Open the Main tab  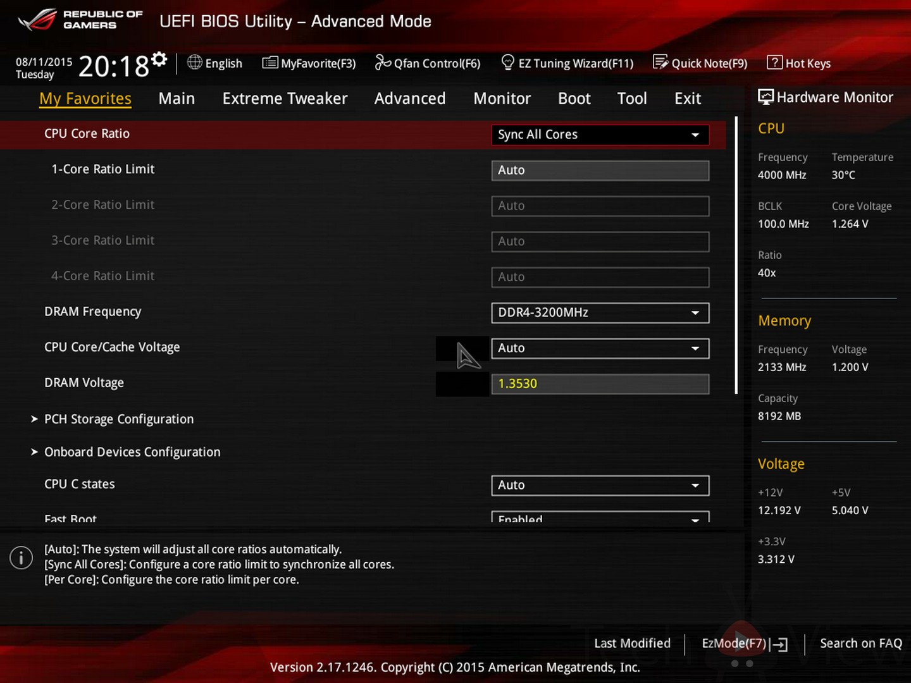coord(177,99)
